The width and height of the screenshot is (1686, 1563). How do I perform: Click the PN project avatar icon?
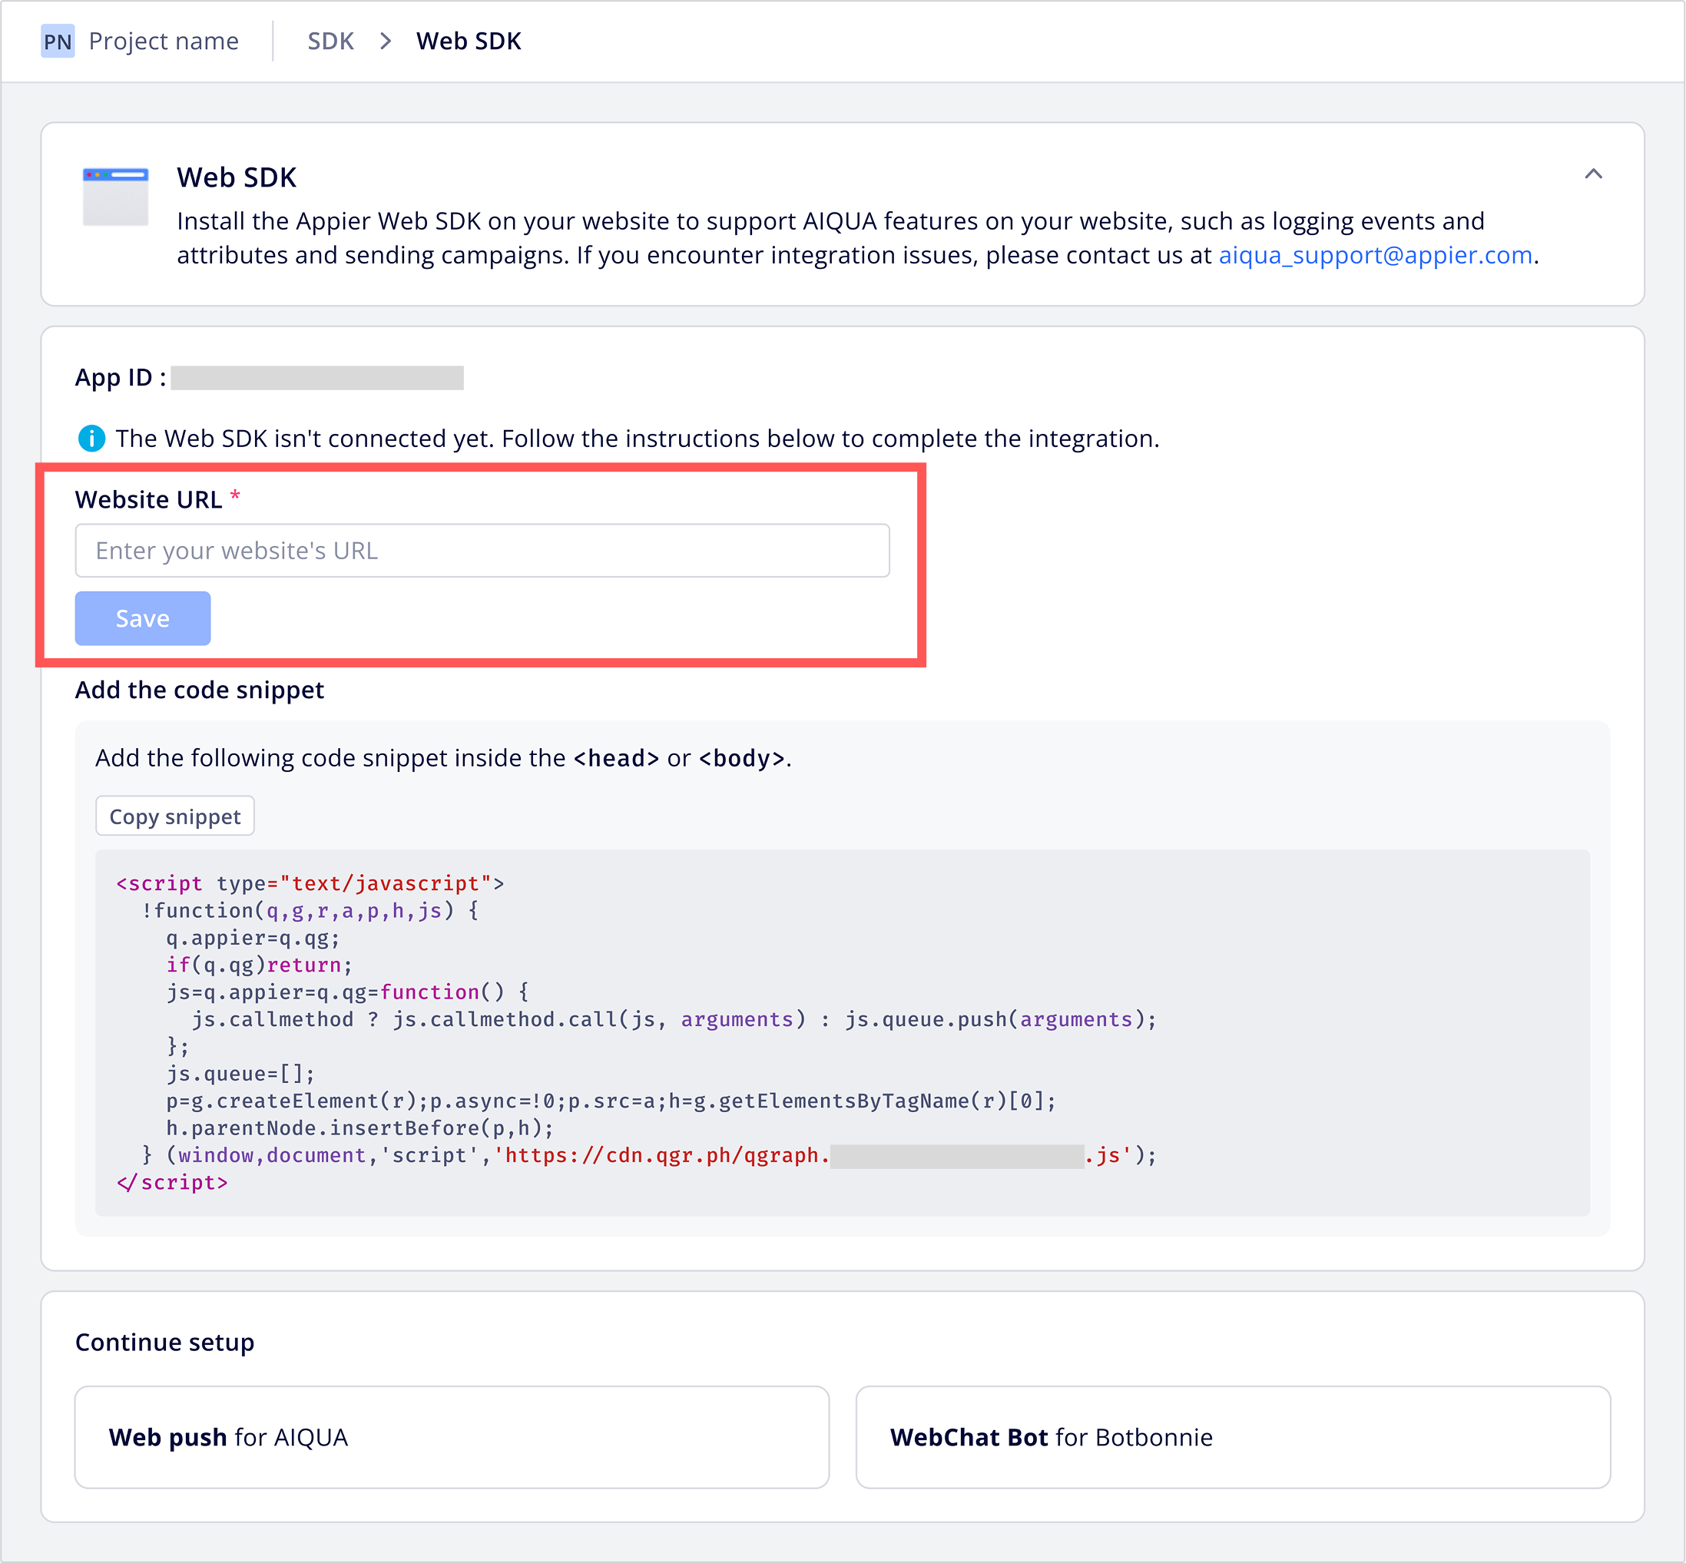click(58, 41)
